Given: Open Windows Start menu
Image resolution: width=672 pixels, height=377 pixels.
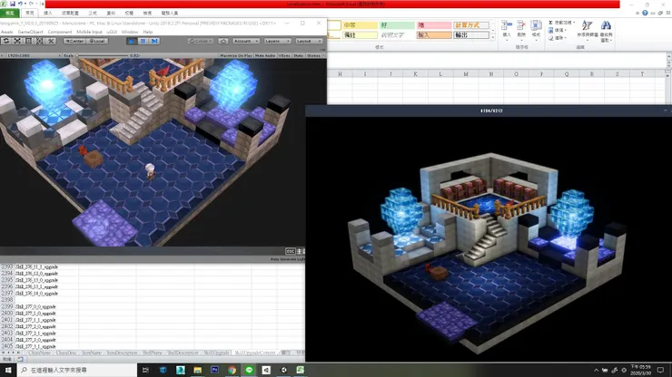Looking at the screenshot, I should [x=8, y=370].
